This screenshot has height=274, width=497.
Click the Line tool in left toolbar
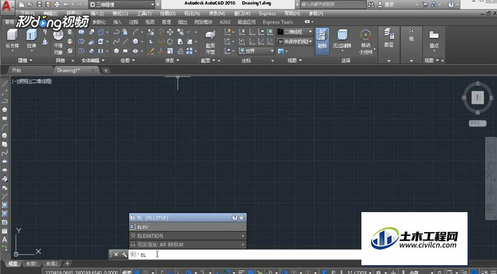click(x=5, y=84)
